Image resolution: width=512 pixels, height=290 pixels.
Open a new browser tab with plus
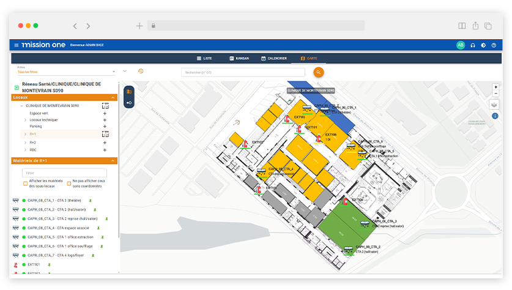point(139,26)
